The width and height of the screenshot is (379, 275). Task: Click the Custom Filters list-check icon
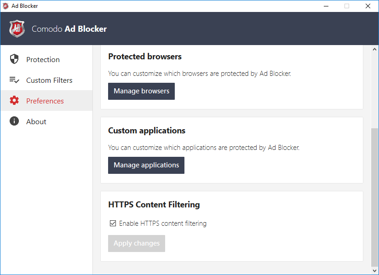tap(14, 80)
